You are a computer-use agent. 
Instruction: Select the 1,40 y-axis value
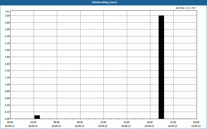7,71
